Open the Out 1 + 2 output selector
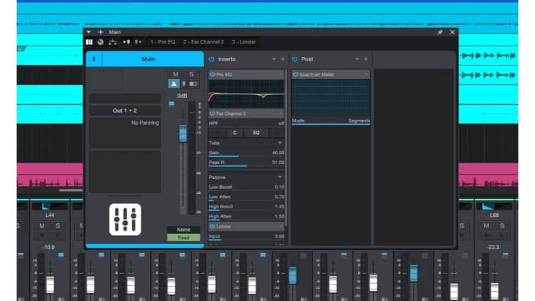 [125, 111]
